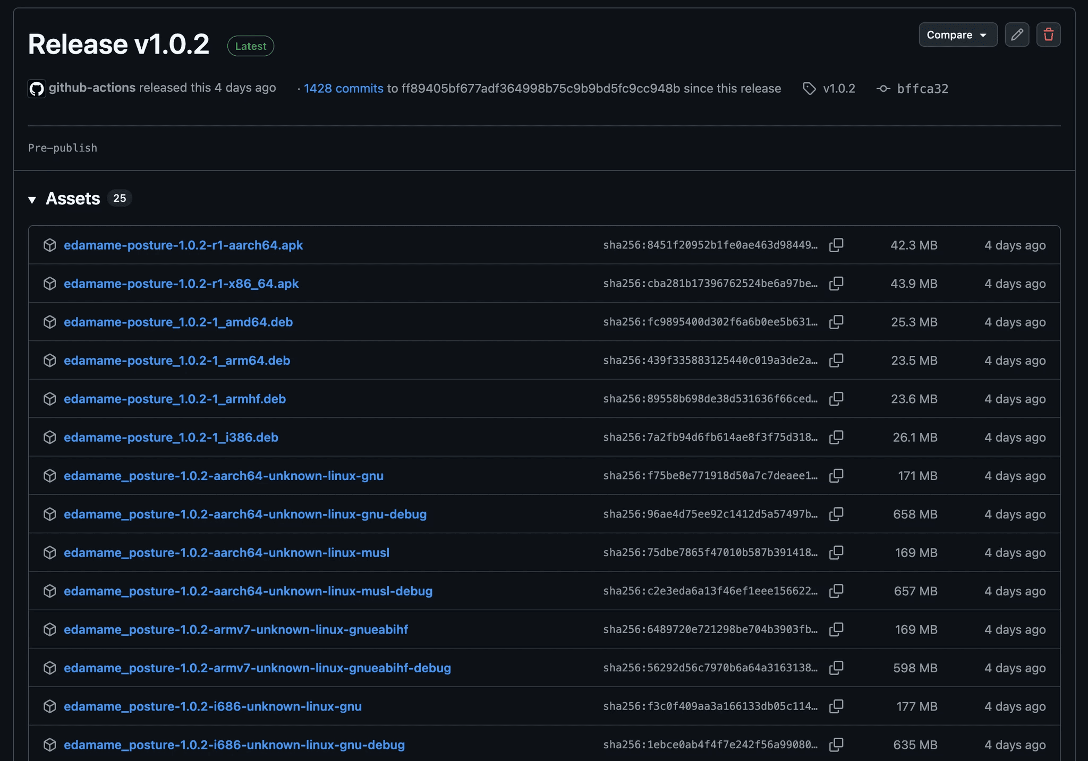Click the red trash delete release icon
The height and width of the screenshot is (761, 1088).
point(1048,35)
